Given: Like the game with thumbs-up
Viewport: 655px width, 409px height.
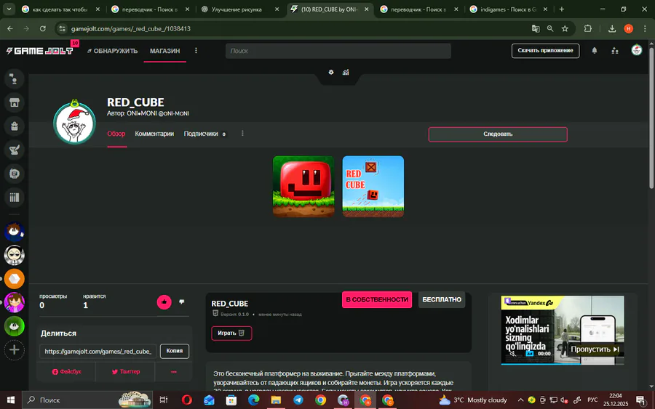Looking at the screenshot, I should (x=164, y=302).
